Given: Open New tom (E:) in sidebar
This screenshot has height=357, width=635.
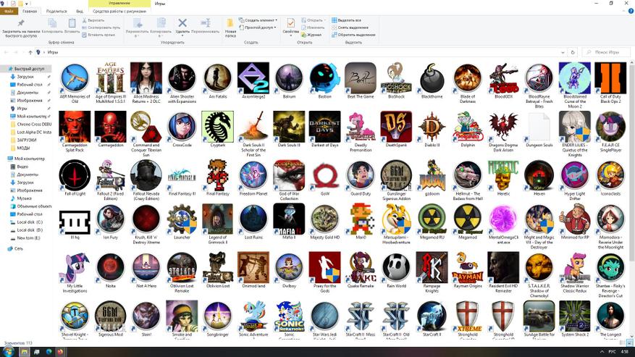Looking at the screenshot, I should pyautogui.click(x=25, y=238).
